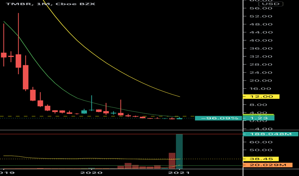The width and height of the screenshot is (299, 176).
Task: Click the 1.23 current price label
Action: [258, 118]
